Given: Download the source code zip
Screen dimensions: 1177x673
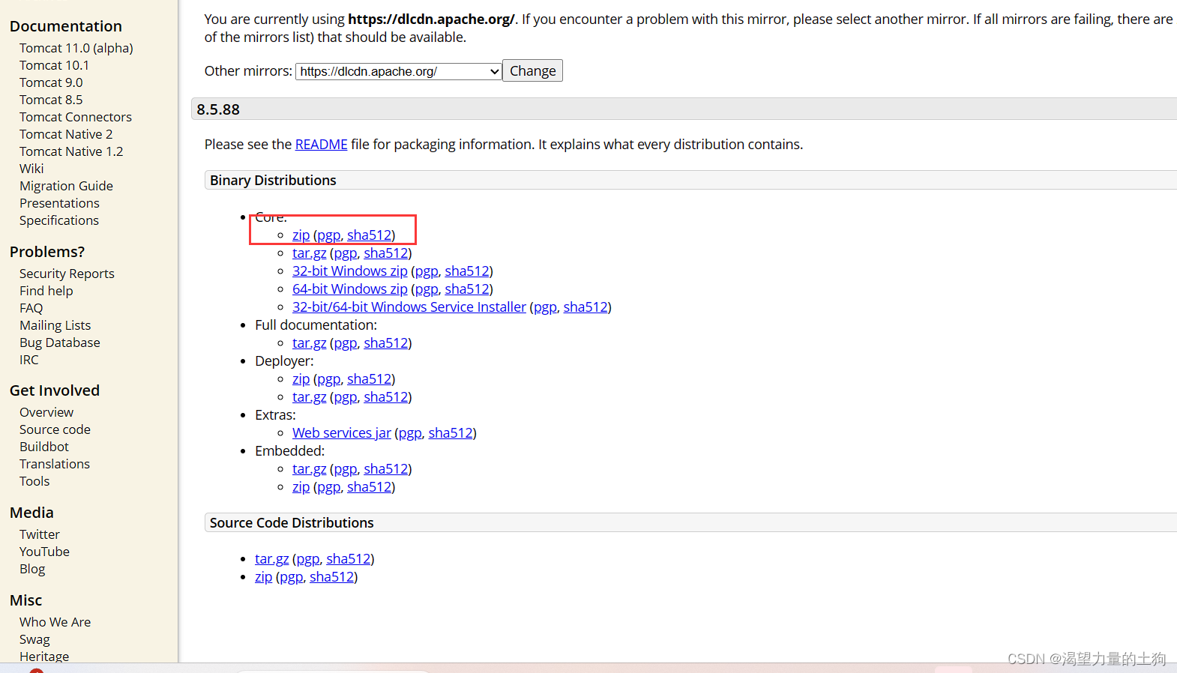Looking at the screenshot, I should [263, 577].
